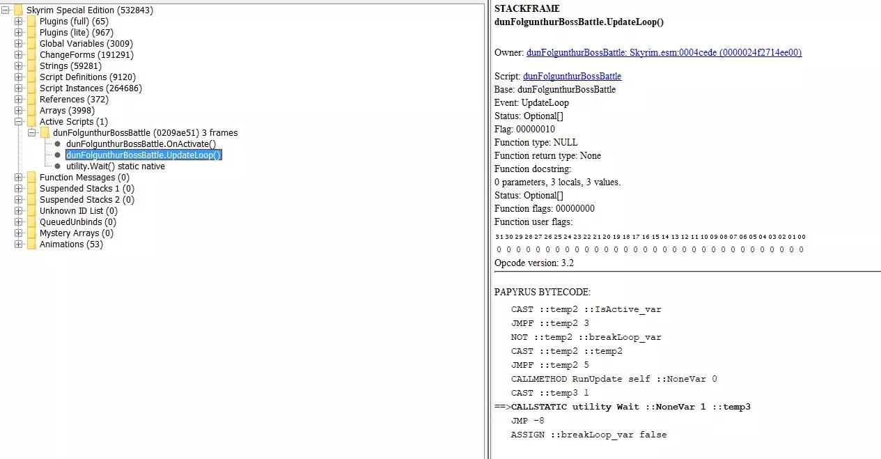
Task: Click the Unknown ID List folder icon
Action: pyautogui.click(x=31, y=211)
